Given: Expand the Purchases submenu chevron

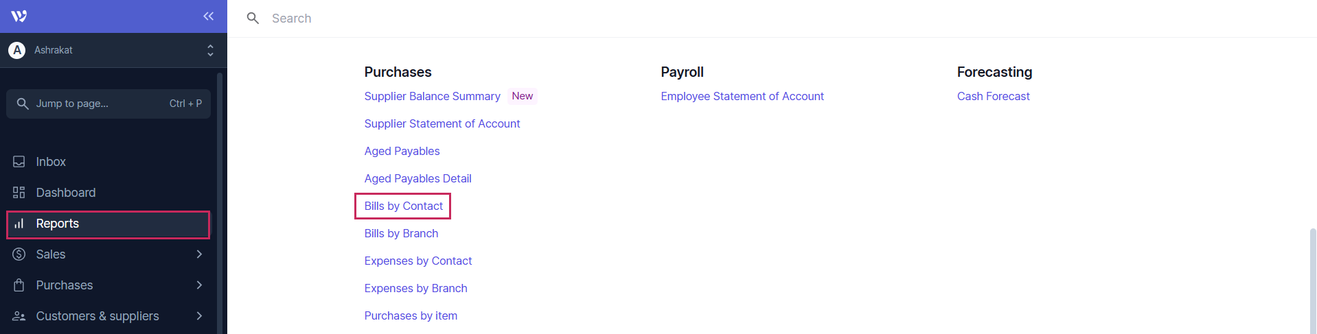Looking at the screenshot, I should (x=199, y=285).
